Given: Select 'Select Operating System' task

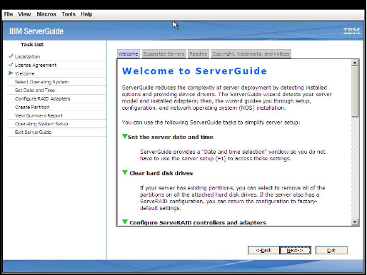Looking at the screenshot, I should (41, 82).
